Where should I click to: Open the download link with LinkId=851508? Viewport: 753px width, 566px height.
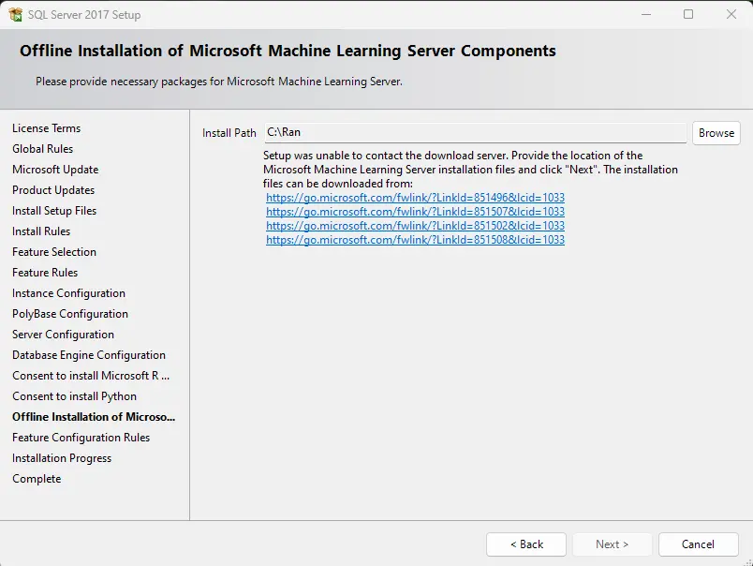click(x=415, y=239)
